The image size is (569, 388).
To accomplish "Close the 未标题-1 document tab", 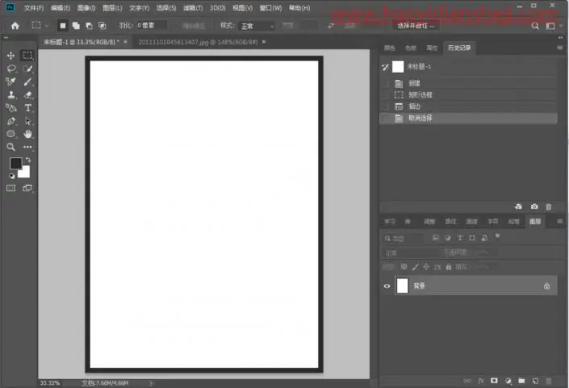I will 125,42.
